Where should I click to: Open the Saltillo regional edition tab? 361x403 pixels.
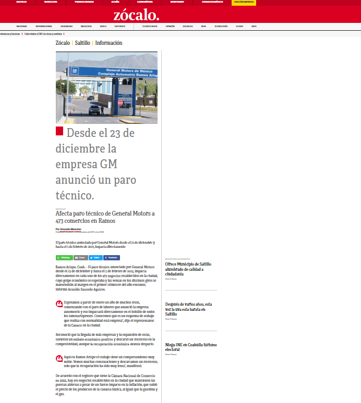[x=21, y=2]
